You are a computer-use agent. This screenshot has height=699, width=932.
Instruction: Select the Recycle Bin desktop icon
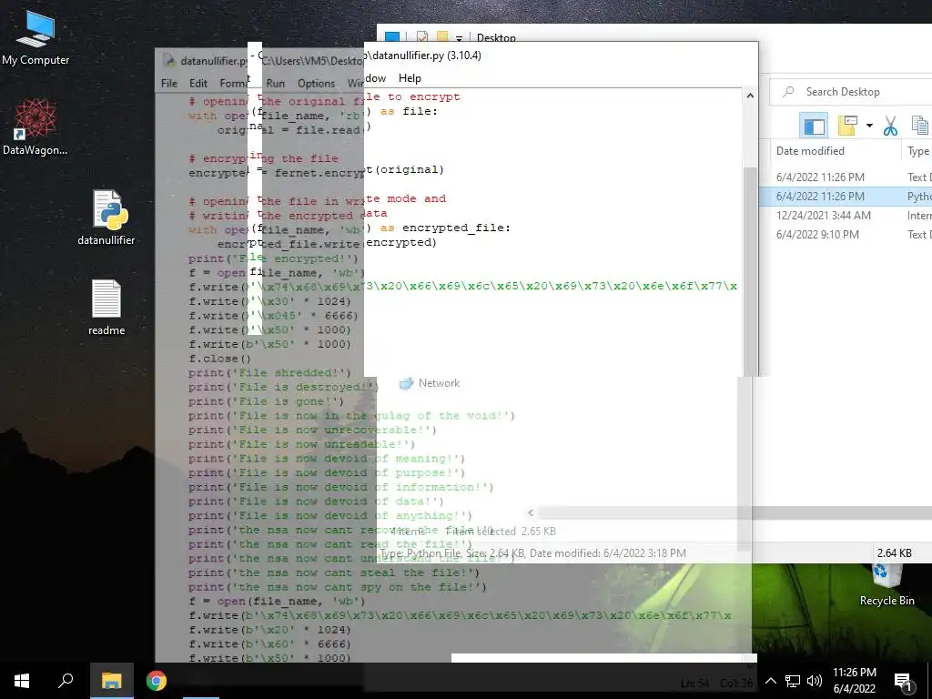coord(886,585)
